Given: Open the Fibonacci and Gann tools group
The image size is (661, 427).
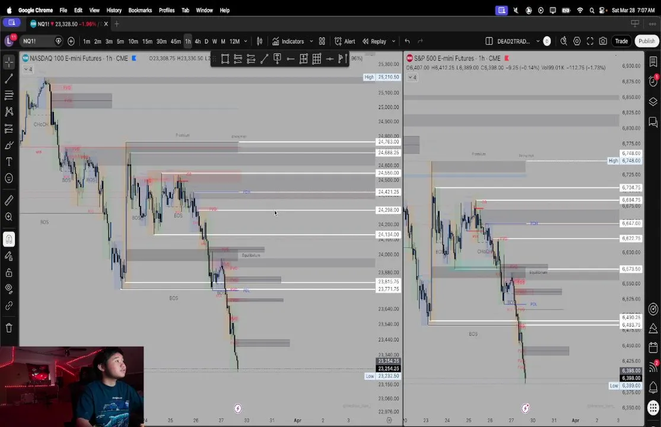Looking at the screenshot, I should [9, 95].
